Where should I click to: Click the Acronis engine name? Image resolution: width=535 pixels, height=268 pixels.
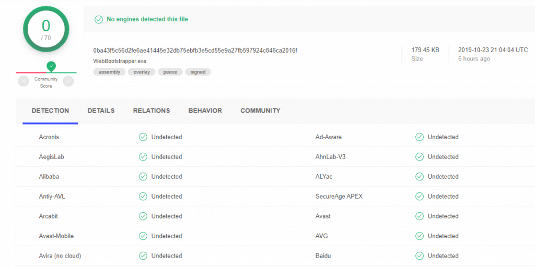point(49,137)
